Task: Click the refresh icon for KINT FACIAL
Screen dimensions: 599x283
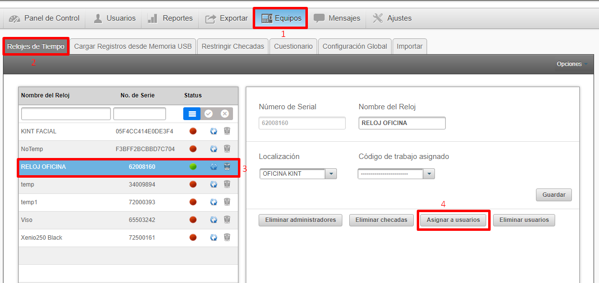Action: coord(214,131)
